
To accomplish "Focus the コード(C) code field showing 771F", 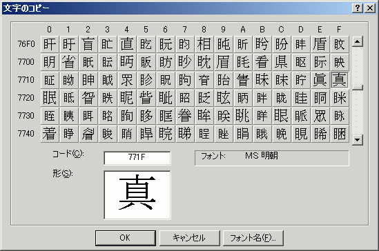I will 137,158.
